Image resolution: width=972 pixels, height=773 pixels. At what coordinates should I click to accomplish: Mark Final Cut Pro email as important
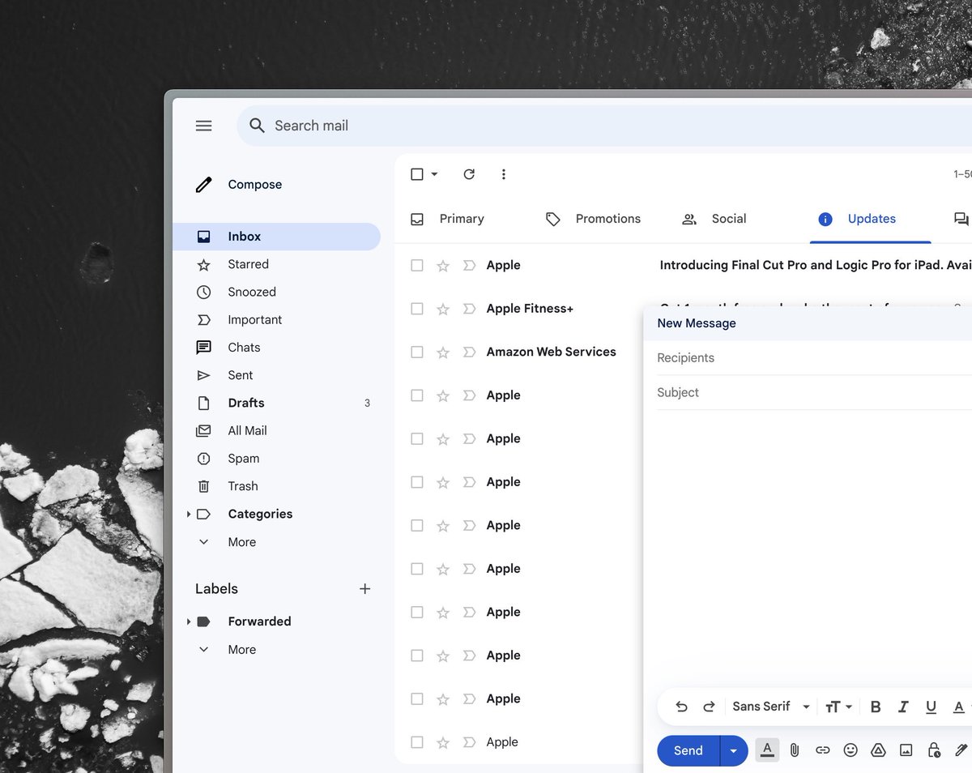point(469,265)
